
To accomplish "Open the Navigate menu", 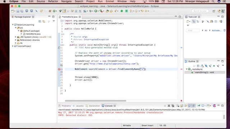I will click(x=66, y=1).
